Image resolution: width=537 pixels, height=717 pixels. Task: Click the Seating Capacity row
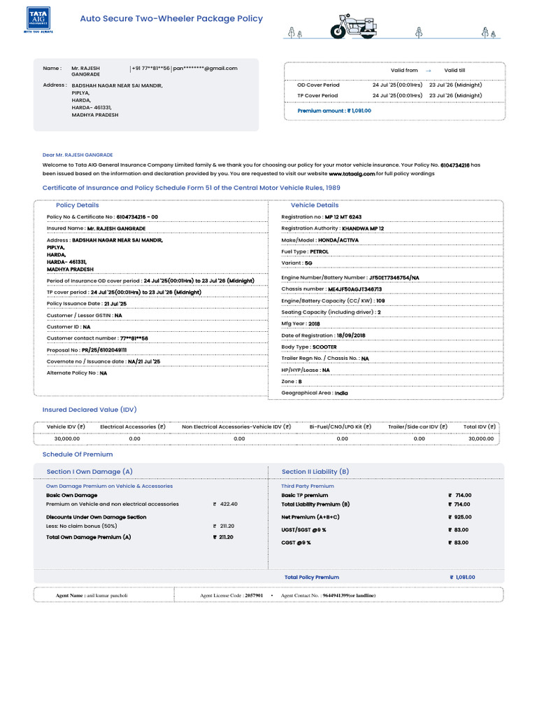331,312
